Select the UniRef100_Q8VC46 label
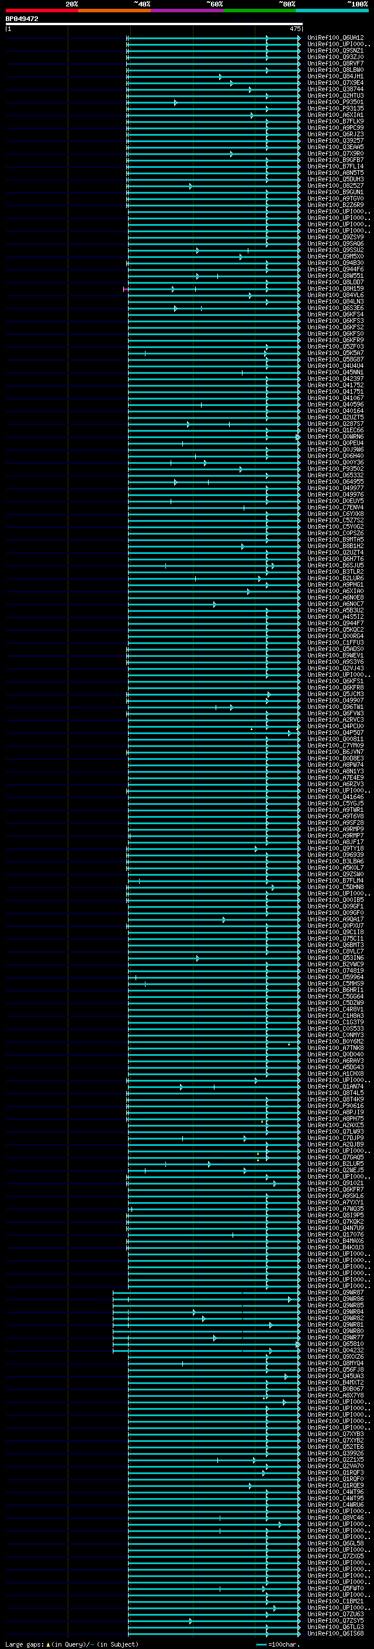Screen dimensions: 374x1649 pos(335,1517)
